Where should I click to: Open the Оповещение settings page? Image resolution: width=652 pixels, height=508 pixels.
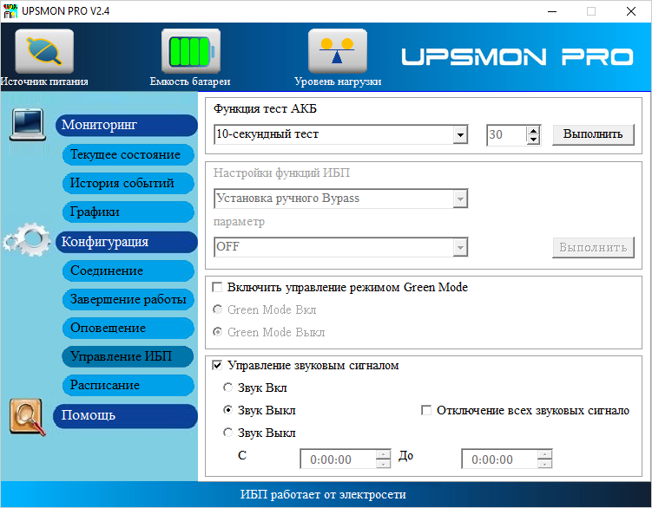[128, 329]
